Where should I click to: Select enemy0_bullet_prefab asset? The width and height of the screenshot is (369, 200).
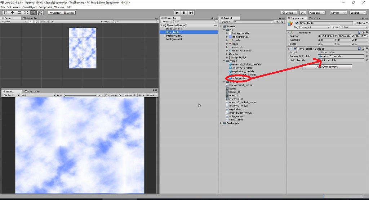(246, 64)
